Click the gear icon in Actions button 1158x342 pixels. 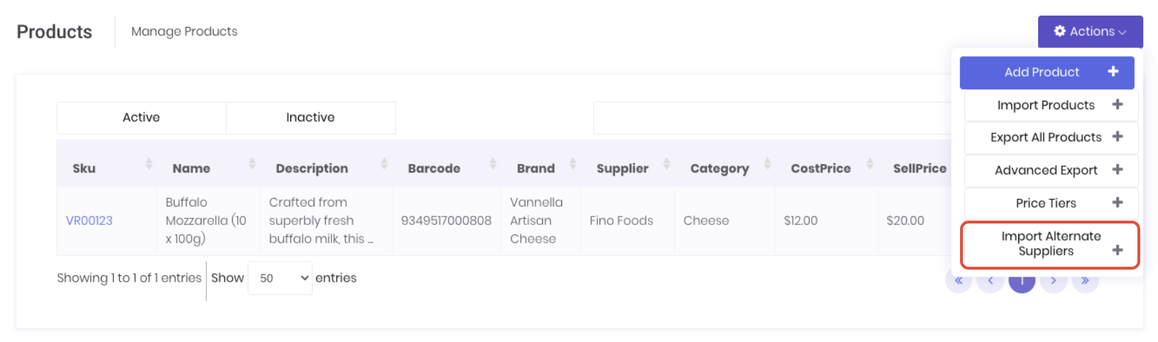click(x=1059, y=31)
